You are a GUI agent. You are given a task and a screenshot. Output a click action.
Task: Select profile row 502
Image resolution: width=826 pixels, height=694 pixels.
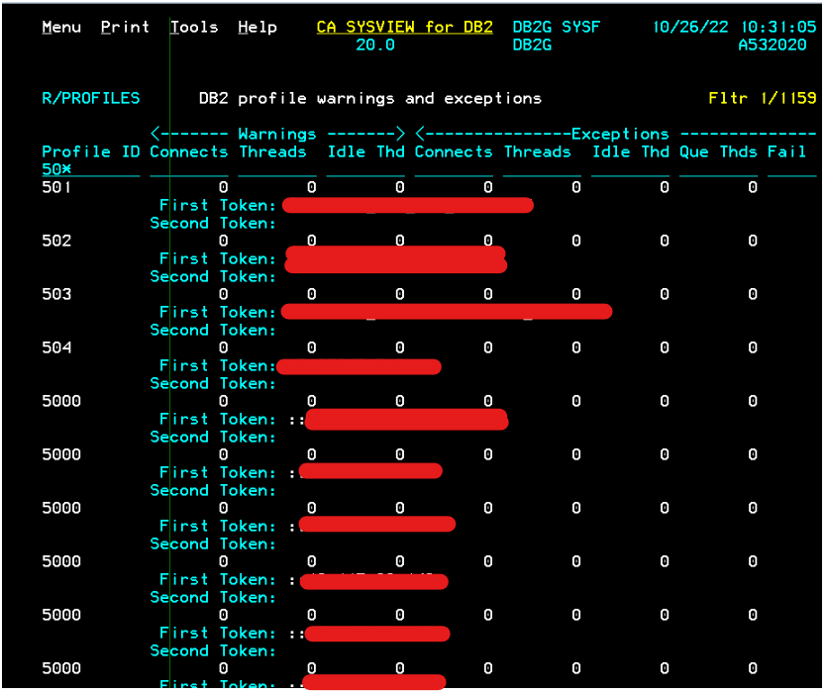pos(56,241)
